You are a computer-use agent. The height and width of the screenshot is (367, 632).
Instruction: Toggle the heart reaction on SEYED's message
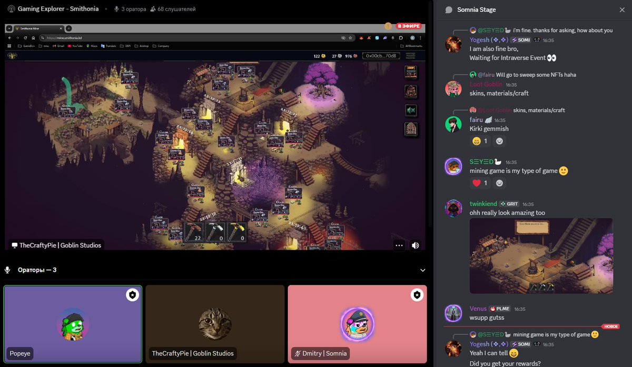coord(480,183)
